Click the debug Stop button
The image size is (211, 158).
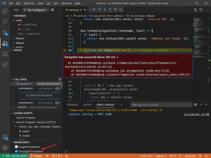point(121,10)
